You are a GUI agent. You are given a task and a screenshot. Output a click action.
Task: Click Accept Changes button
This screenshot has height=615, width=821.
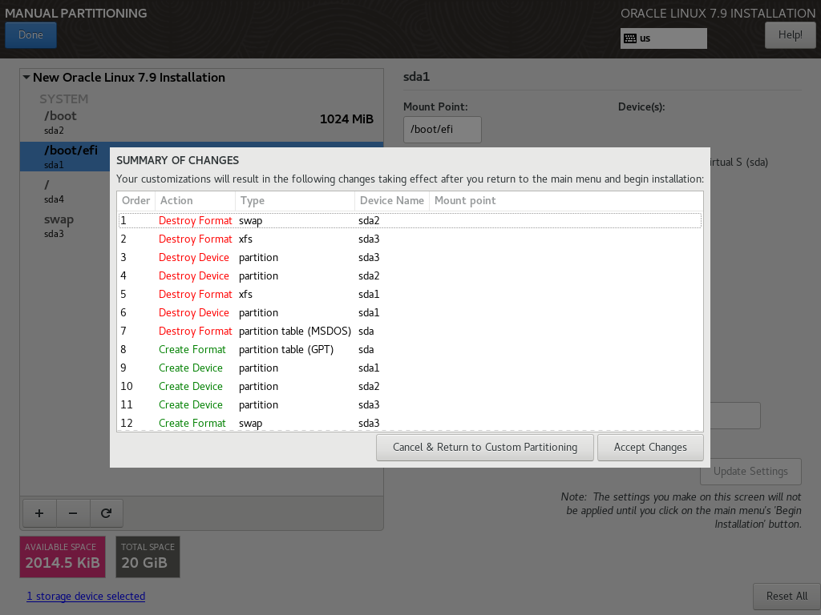[649, 448]
